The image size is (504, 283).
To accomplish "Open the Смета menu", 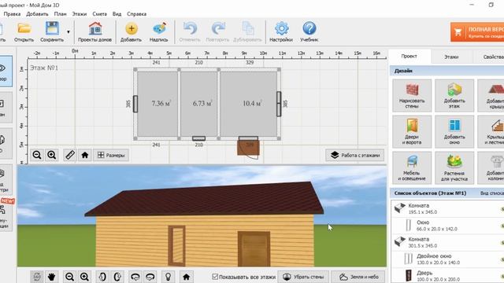I will point(99,14).
